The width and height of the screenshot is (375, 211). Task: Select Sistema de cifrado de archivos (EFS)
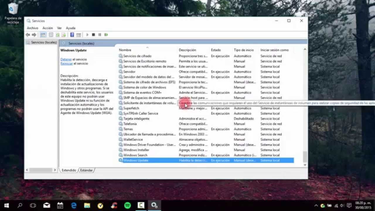click(206, 82)
